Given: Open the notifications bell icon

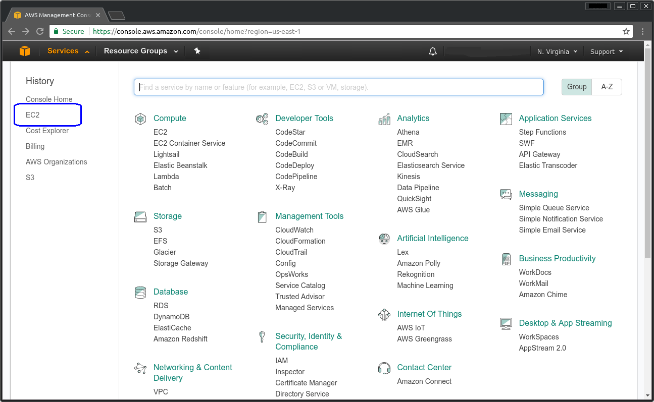Looking at the screenshot, I should 433,51.
